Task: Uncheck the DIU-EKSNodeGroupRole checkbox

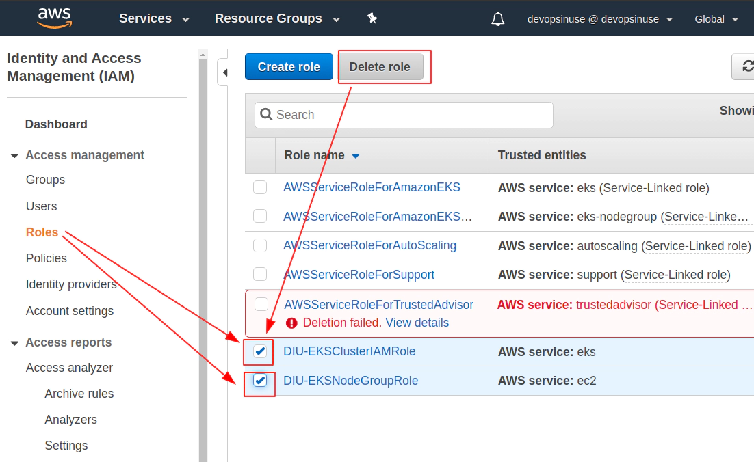Action: (x=260, y=381)
